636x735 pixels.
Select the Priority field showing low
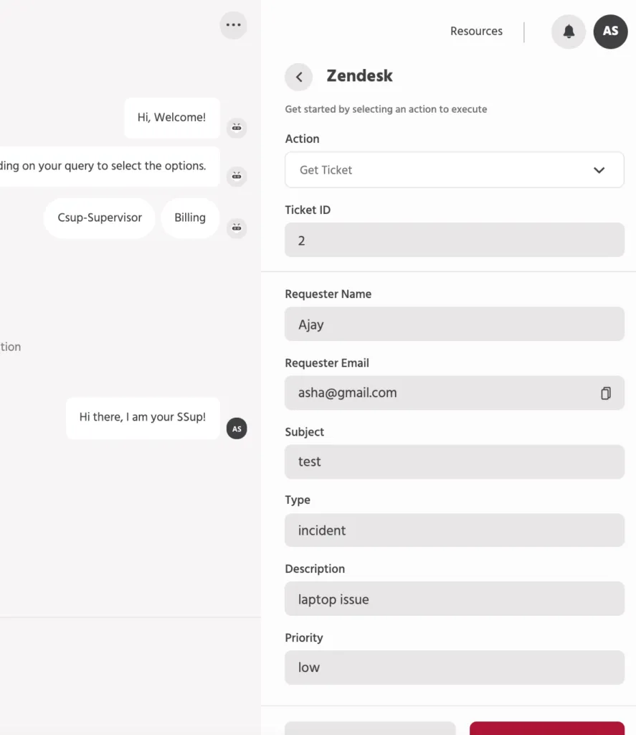click(x=455, y=668)
